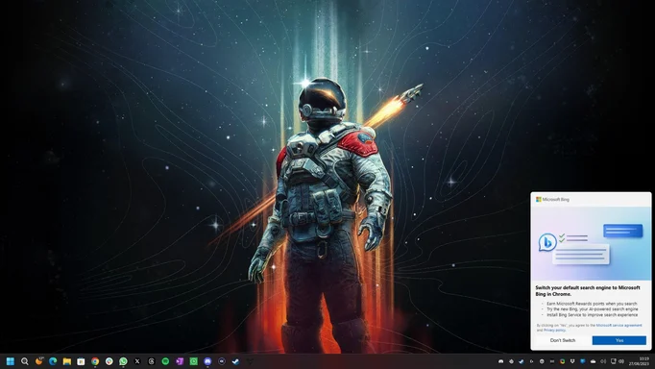
Task: Click the Bing chat bubble illustration
Action: tap(547, 242)
